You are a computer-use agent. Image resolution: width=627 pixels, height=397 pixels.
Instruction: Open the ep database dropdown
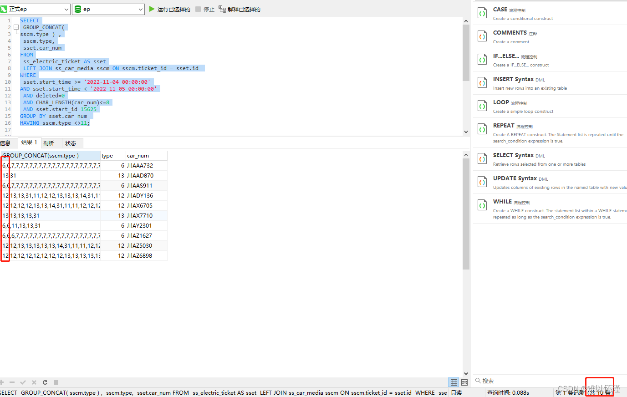[x=108, y=9]
